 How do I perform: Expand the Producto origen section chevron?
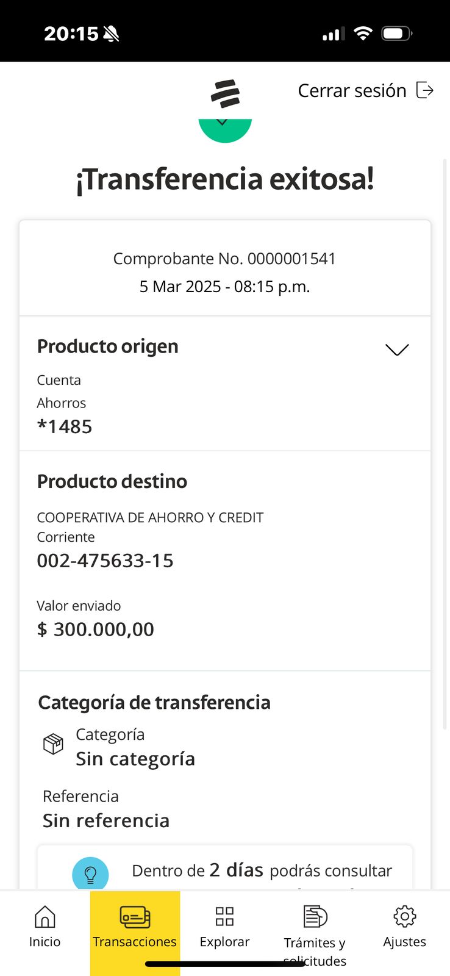point(397,350)
